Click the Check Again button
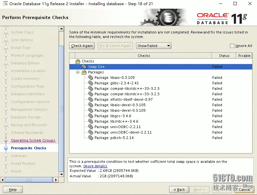This screenshot has width=257, height=195. [x=82, y=46]
